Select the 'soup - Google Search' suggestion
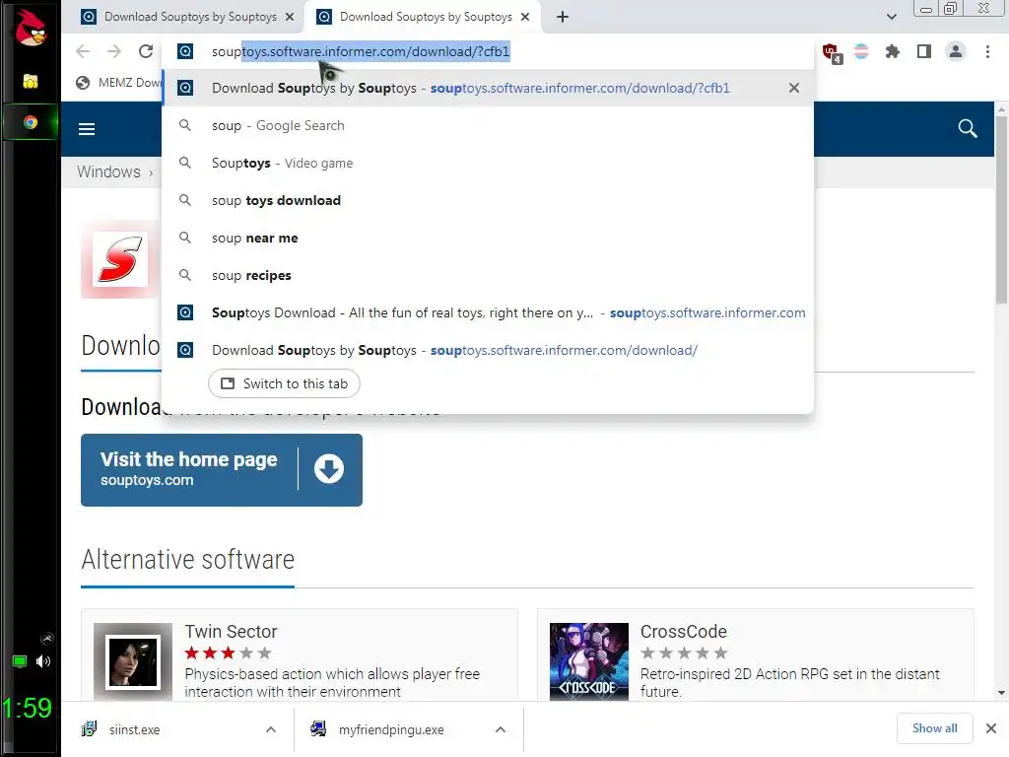Screen dimensions: 1009x757 [x=488, y=125]
